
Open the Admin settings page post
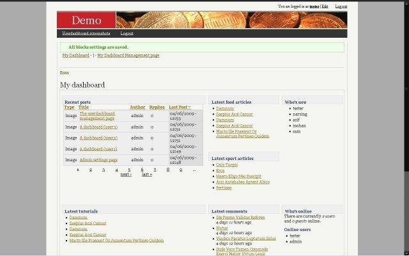(98, 160)
